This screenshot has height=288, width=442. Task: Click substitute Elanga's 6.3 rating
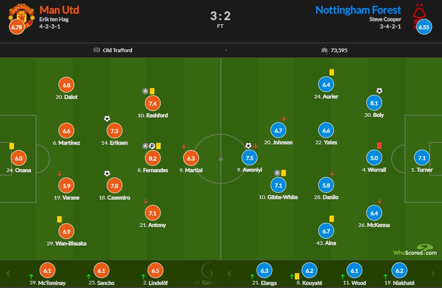click(264, 270)
